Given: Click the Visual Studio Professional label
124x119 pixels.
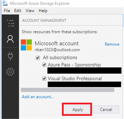Looking at the screenshot, I should pyautogui.click(x=75, y=78).
